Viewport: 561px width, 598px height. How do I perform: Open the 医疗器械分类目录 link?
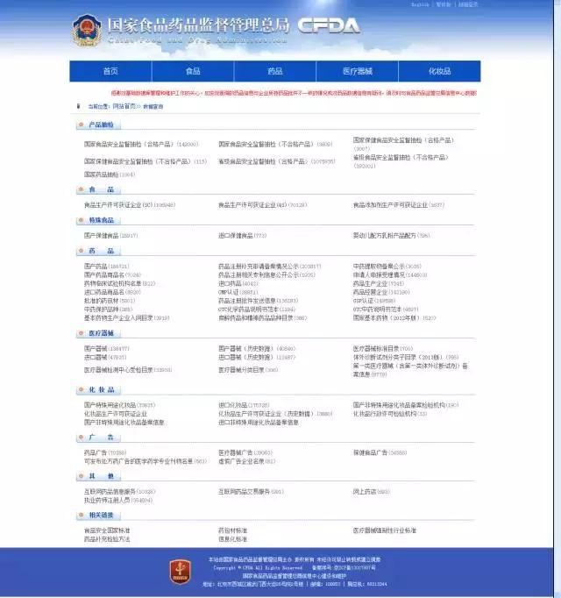click(248, 370)
